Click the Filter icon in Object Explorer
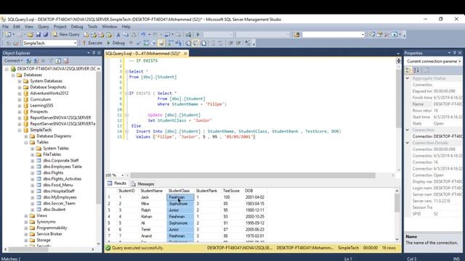This screenshot has width=465, height=261. [51, 61]
